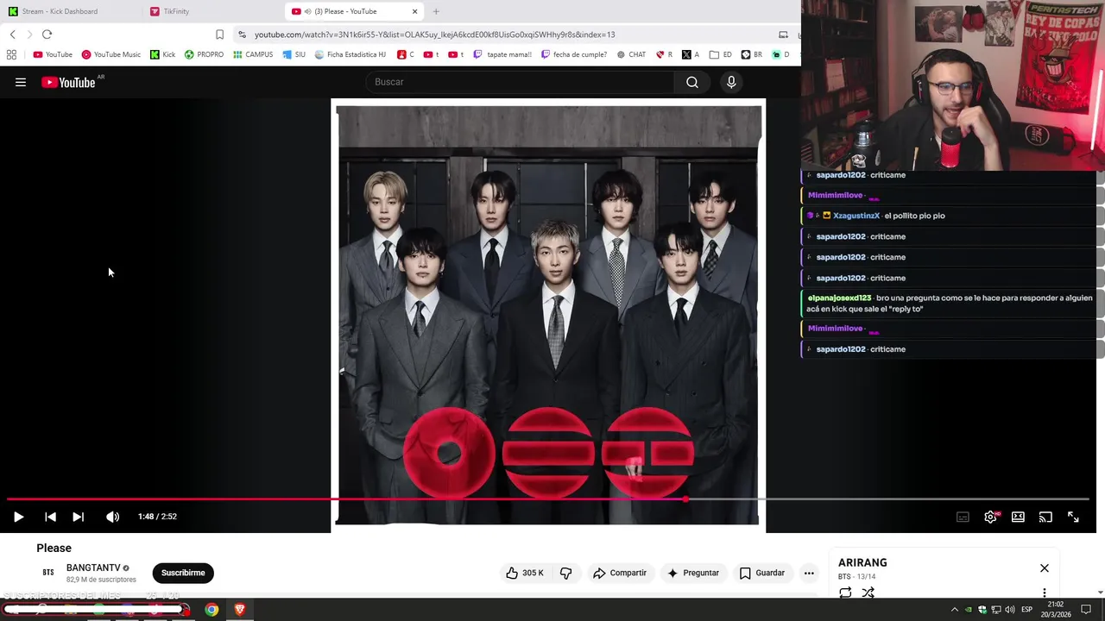The height and width of the screenshot is (621, 1105).
Task: Click the video title Please
Action: coord(54,548)
